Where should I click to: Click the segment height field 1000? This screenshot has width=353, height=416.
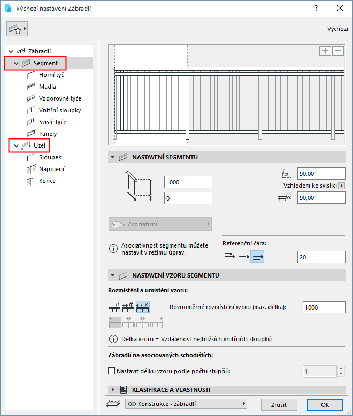point(188,182)
